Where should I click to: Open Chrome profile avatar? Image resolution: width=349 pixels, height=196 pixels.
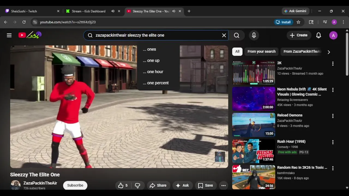[x=334, y=22]
